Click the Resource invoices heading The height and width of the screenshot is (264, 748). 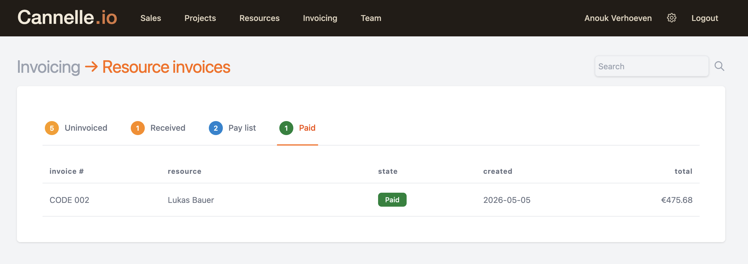(166, 67)
